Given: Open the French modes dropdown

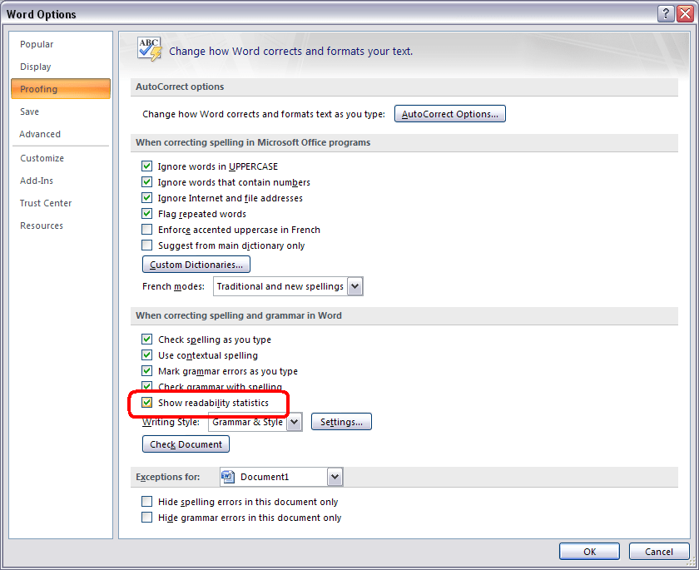Looking at the screenshot, I should pos(354,286).
